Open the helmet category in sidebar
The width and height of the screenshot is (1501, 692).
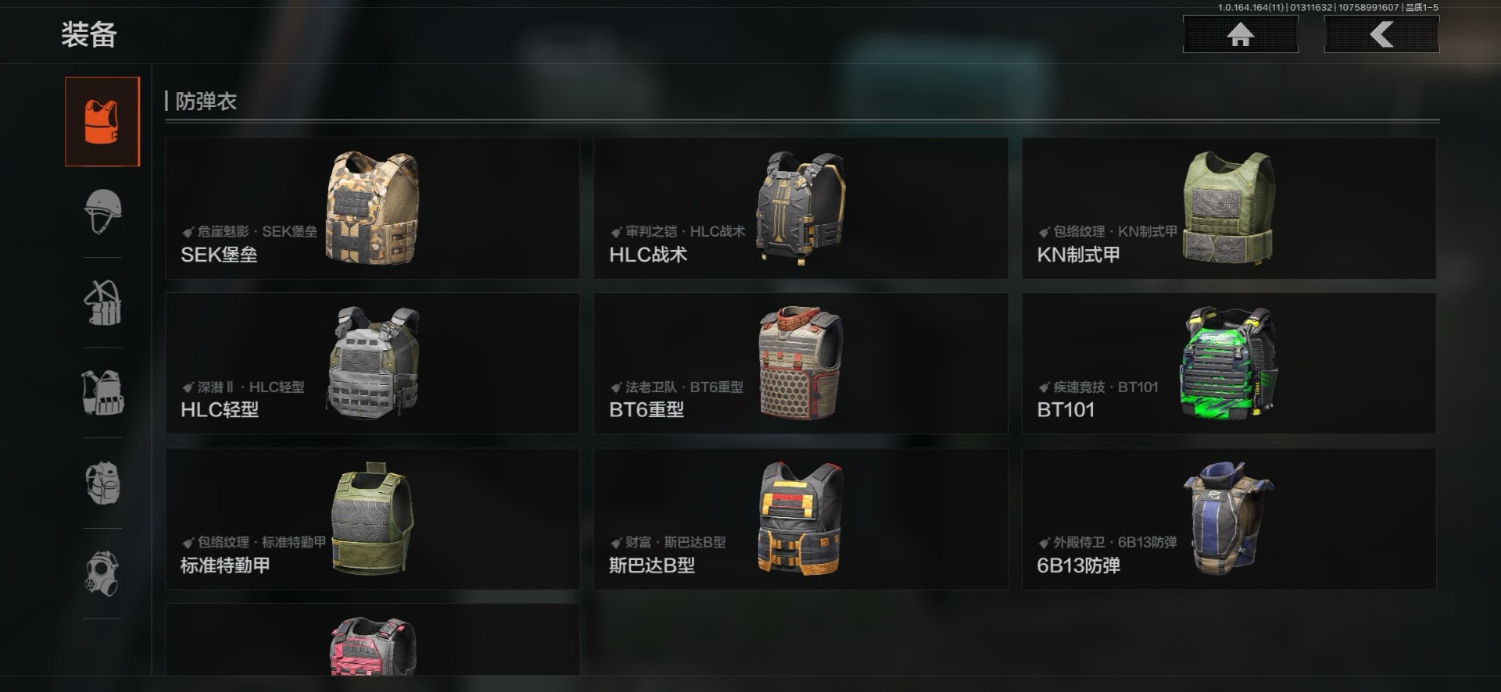(x=102, y=212)
